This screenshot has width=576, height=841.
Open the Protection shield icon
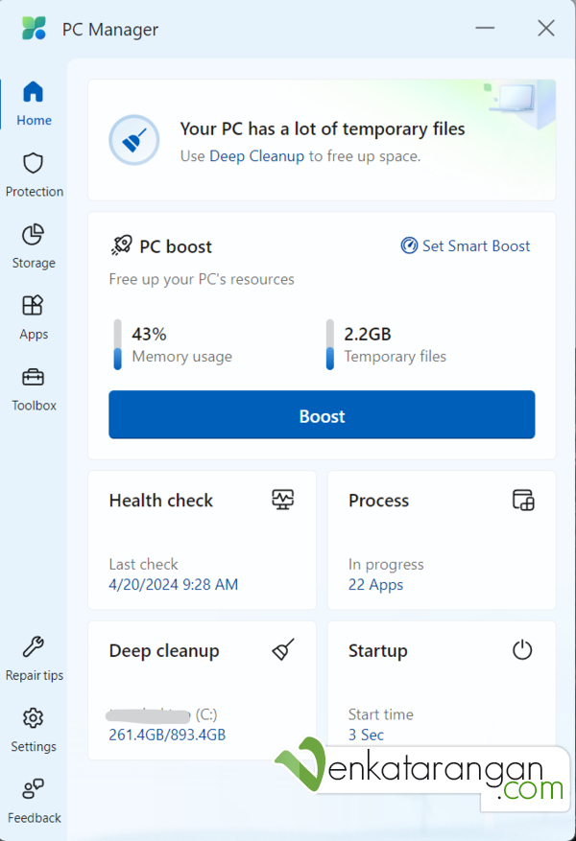[x=34, y=163]
